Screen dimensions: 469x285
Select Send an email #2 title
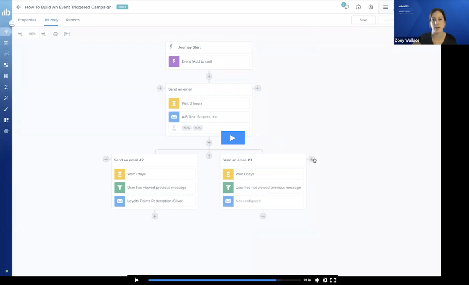(x=129, y=160)
